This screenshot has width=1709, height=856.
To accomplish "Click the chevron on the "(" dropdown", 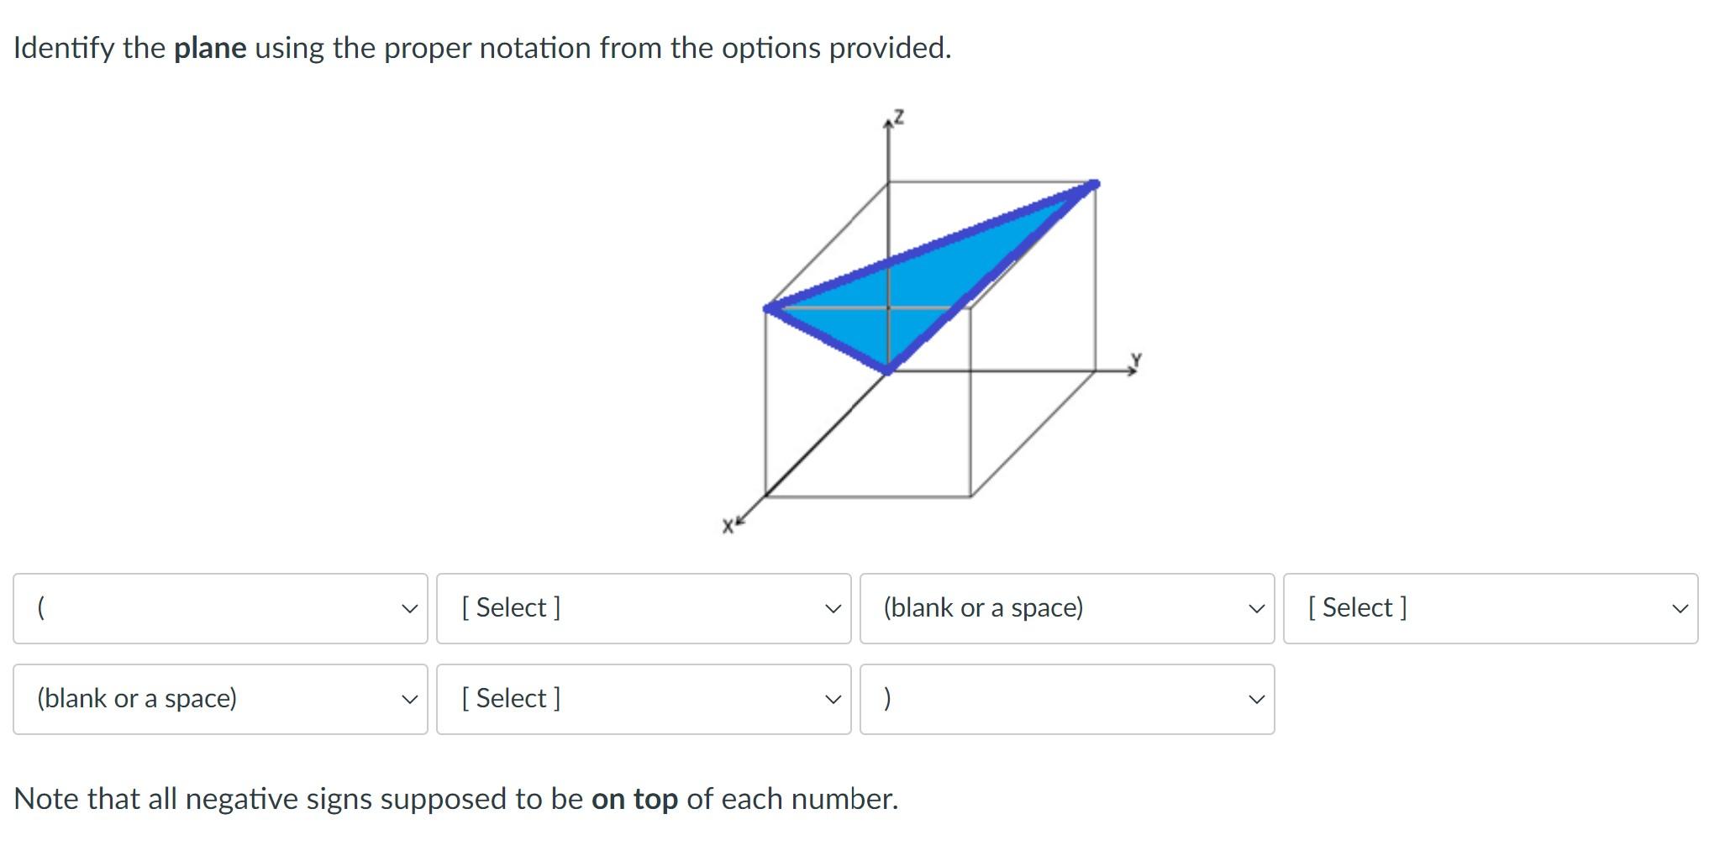I will [x=409, y=607].
